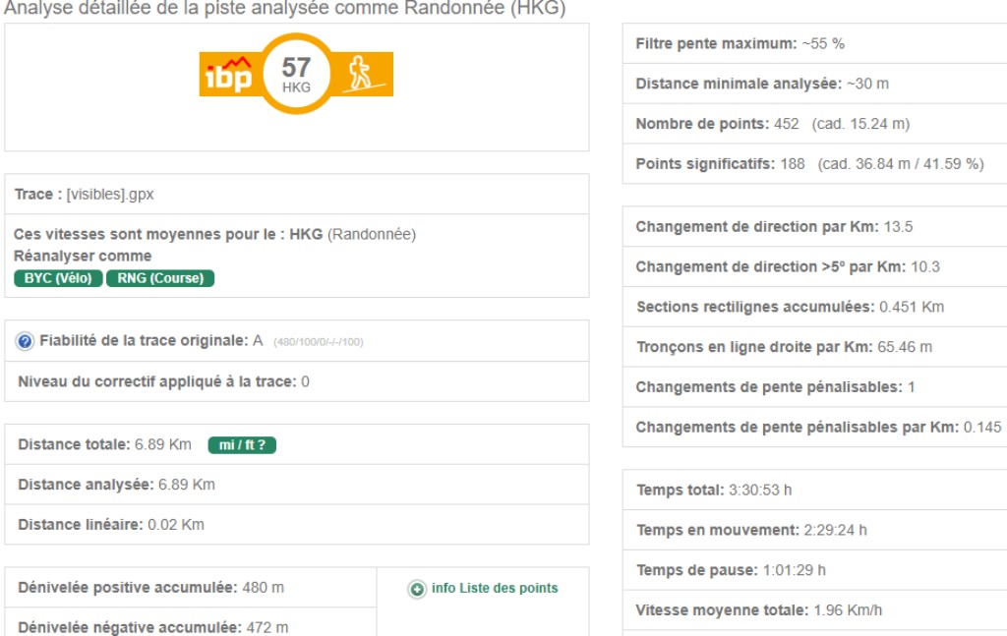1007x636 pixels.
Task: Click the Distance totale 6.89 Km value
Action: [x=163, y=444]
